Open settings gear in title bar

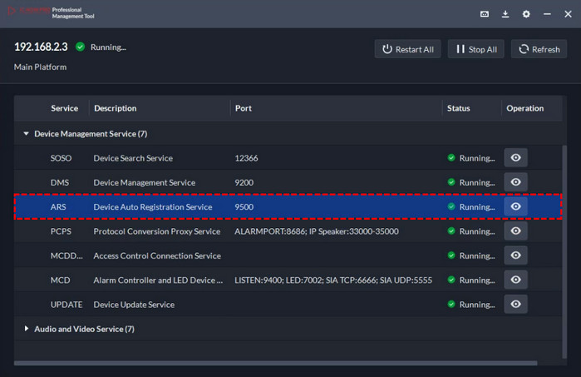pyautogui.click(x=526, y=14)
